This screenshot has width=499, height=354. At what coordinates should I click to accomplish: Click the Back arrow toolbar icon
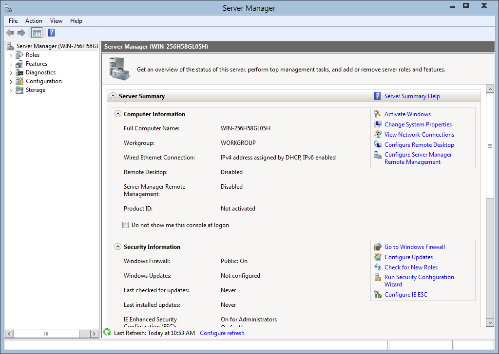pos(10,33)
